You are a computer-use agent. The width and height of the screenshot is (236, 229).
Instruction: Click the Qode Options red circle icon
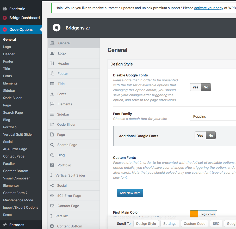pos(5,29)
